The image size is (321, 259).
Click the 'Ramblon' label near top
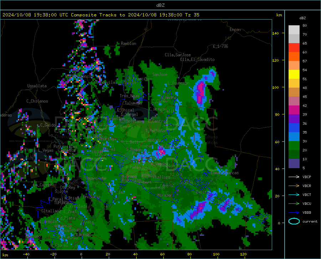[128, 43]
